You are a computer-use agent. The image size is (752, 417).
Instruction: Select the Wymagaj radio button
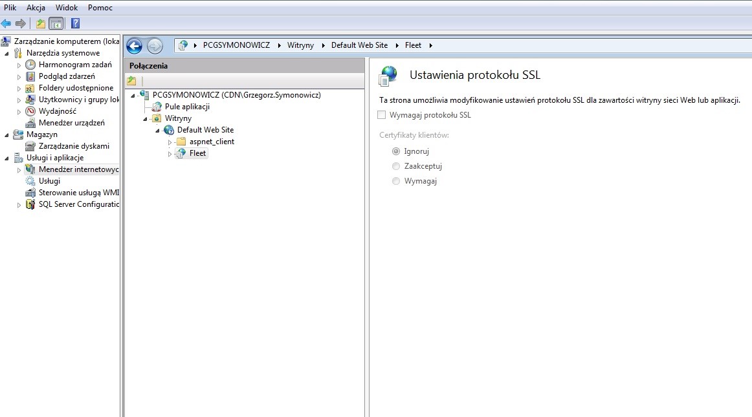coord(395,181)
